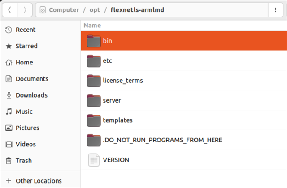Sort files by the Name column

tap(92, 26)
